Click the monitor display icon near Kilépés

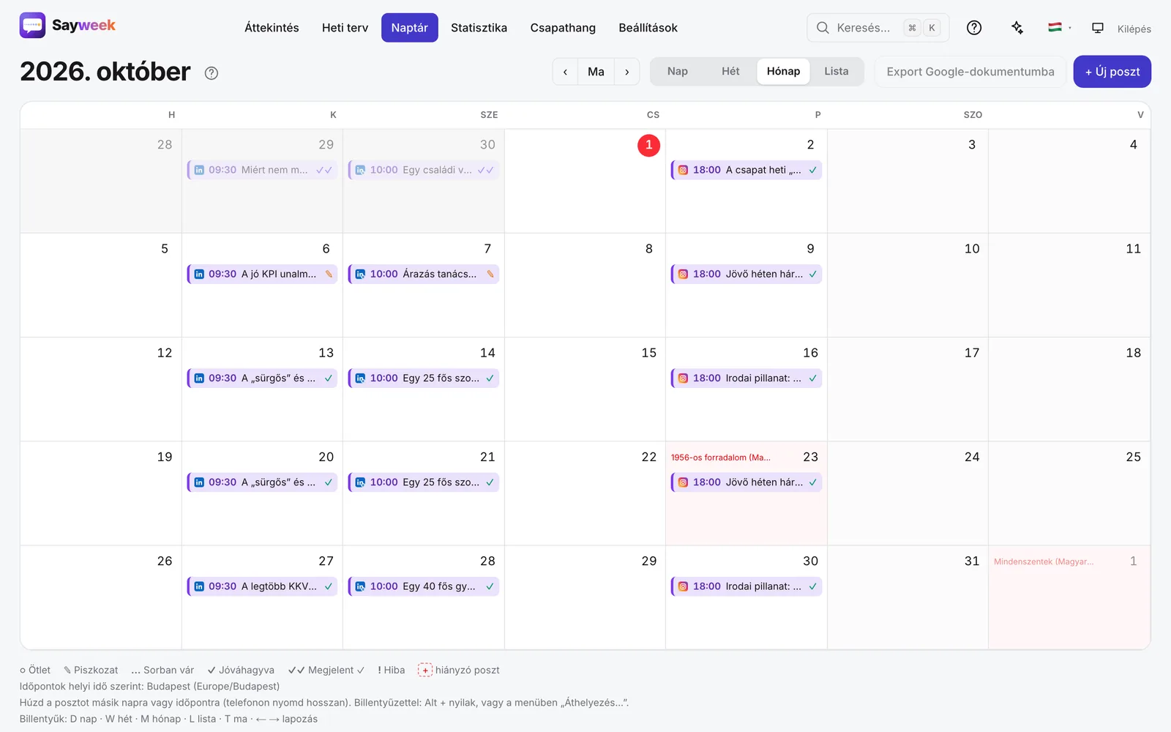[1098, 28]
